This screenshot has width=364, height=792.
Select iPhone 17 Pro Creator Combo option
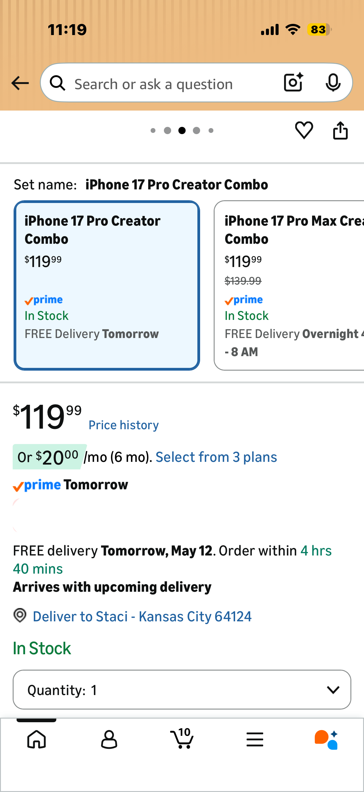click(107, 285)
